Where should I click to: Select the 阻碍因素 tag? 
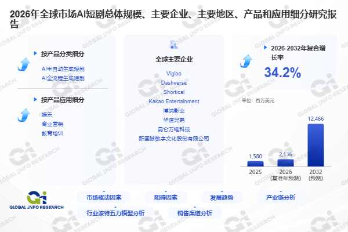(x=166, y=197)
